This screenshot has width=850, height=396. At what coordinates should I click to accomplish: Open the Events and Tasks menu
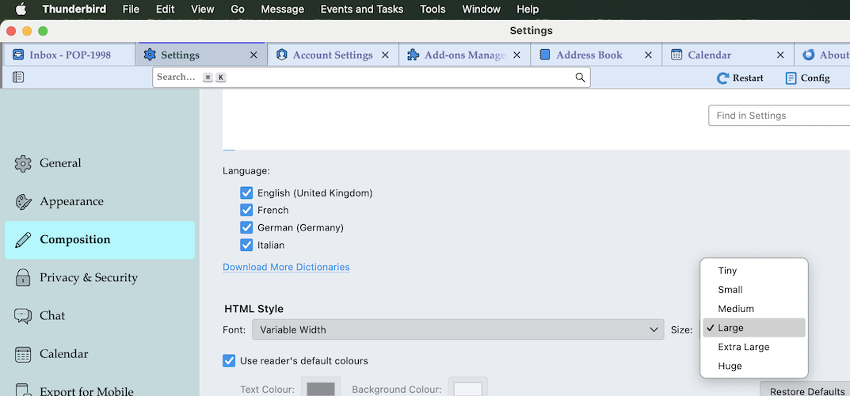[x=361, y=10]
